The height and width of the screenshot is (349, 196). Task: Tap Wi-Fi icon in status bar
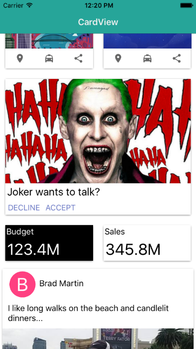coord(29,5)
